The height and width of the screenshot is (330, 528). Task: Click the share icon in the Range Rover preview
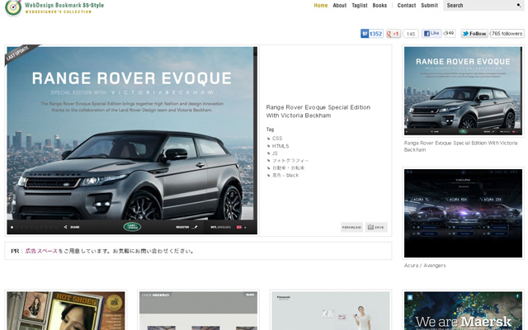pos(66,227)
